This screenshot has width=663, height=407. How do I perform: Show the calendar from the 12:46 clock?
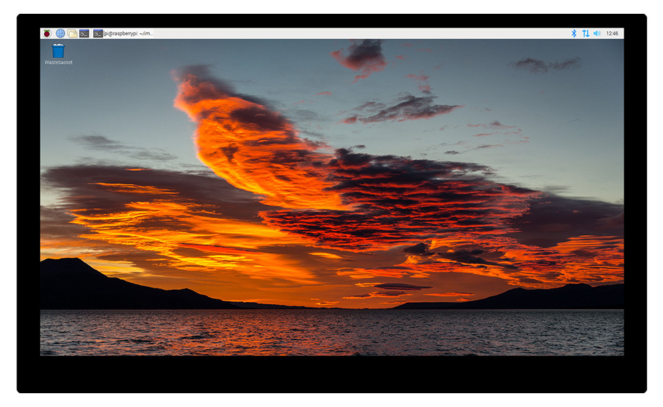(x=612, y=33)
